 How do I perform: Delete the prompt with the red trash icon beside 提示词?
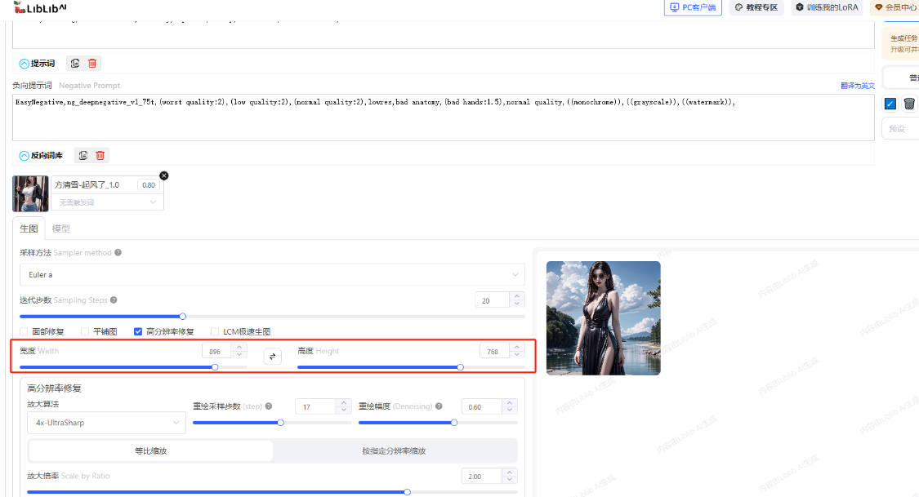[92, 64]
